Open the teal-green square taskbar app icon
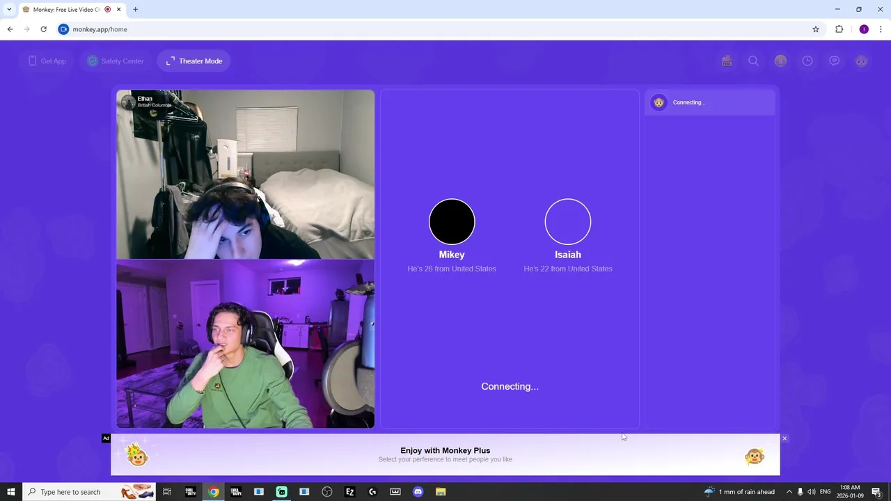 [281, 492]
